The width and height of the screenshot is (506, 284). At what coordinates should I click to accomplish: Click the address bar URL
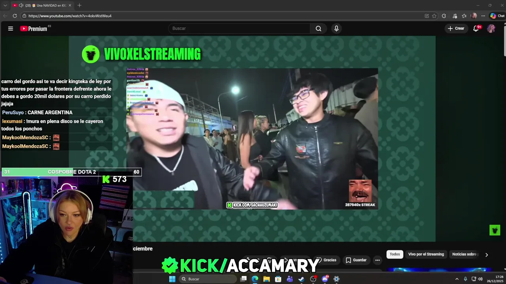coord(70,16)
